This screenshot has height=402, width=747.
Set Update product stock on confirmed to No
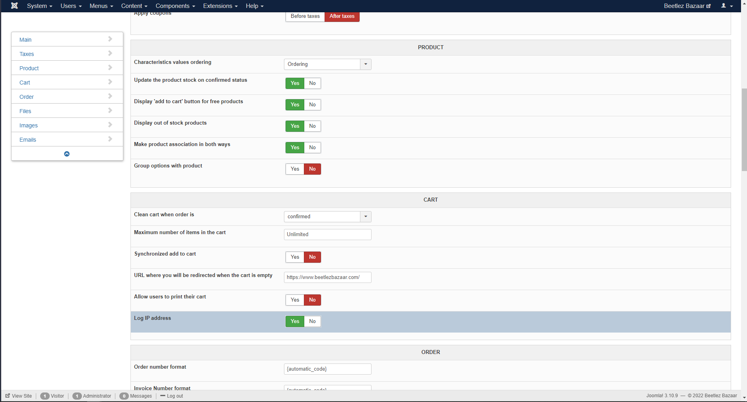pyautogui.click(x=313, y=83)
